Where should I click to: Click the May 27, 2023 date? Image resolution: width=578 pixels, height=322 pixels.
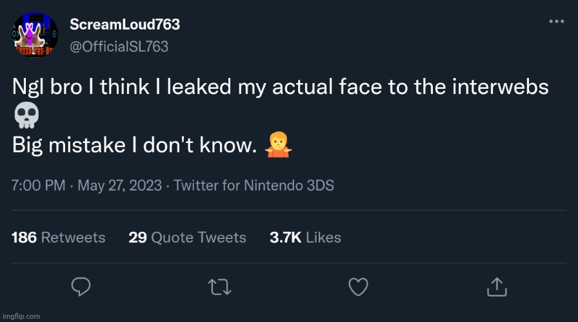coord(119,185)
